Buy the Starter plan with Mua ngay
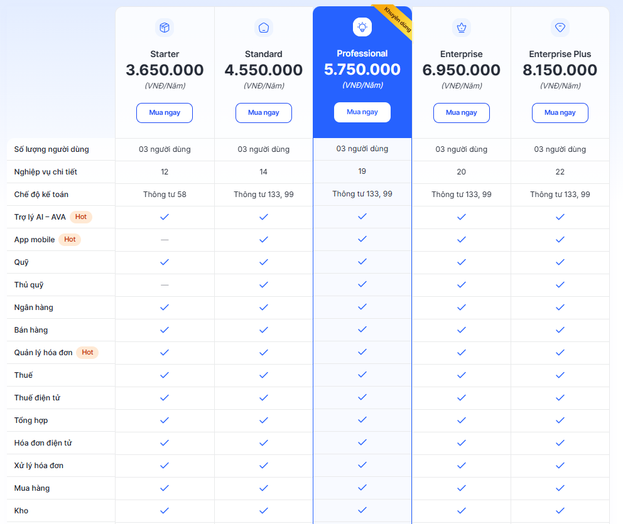The width and height of the screenshot is (623, 524). pos(165,113)
